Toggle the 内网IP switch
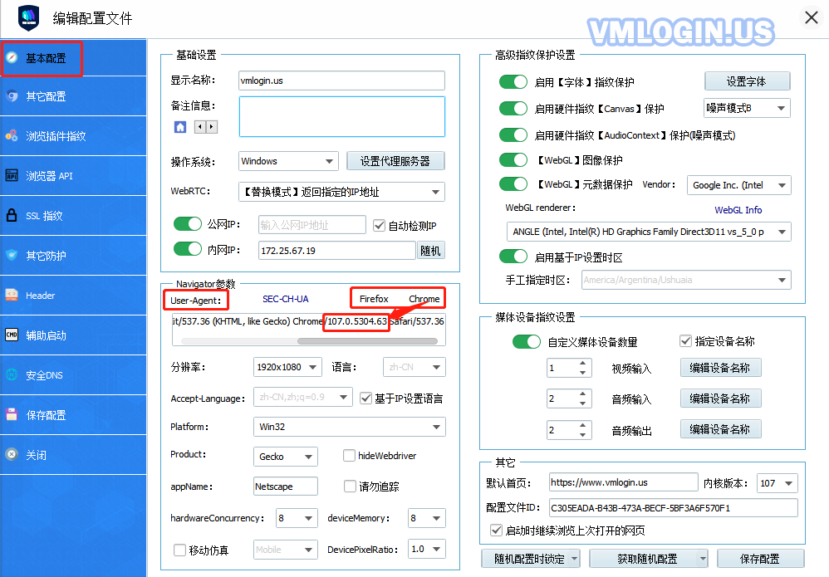Screen dimensions: 829x577 click(188, 249)
